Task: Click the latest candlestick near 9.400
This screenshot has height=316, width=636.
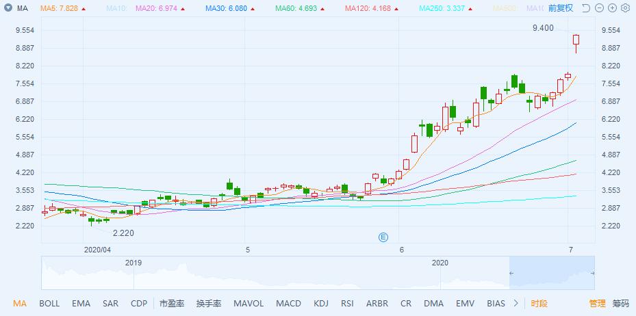Action: (576, 43)
